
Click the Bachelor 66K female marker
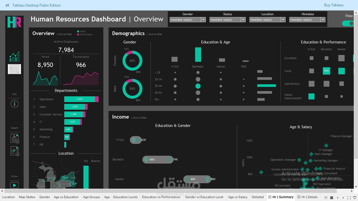146,159
